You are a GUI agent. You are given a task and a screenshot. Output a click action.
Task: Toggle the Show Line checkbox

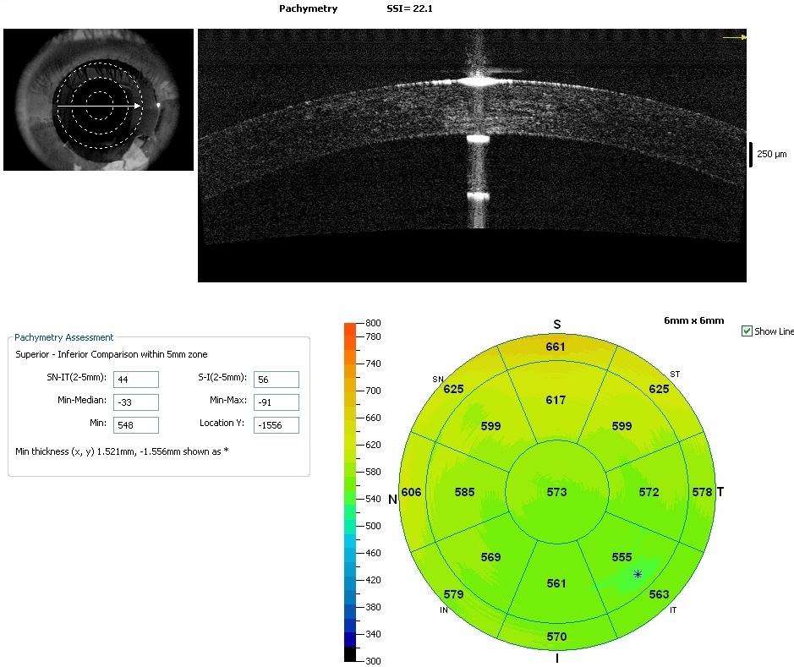[747, 331]
